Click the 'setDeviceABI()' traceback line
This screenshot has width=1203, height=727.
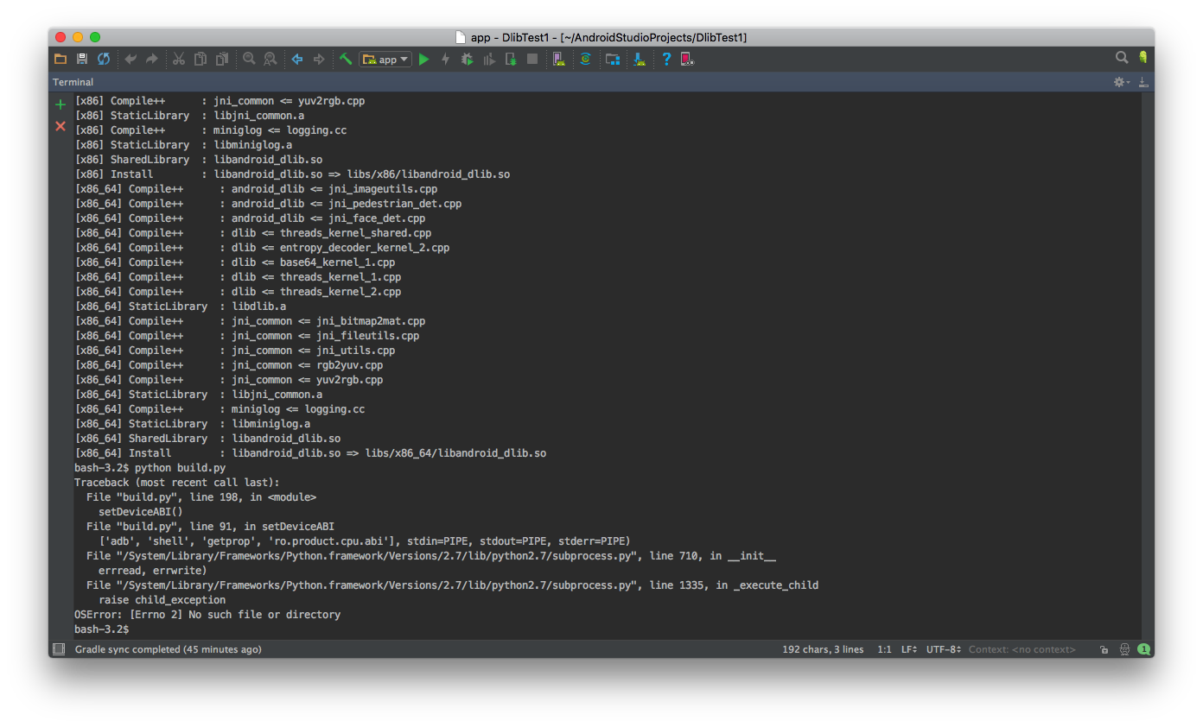click(141, 512)
